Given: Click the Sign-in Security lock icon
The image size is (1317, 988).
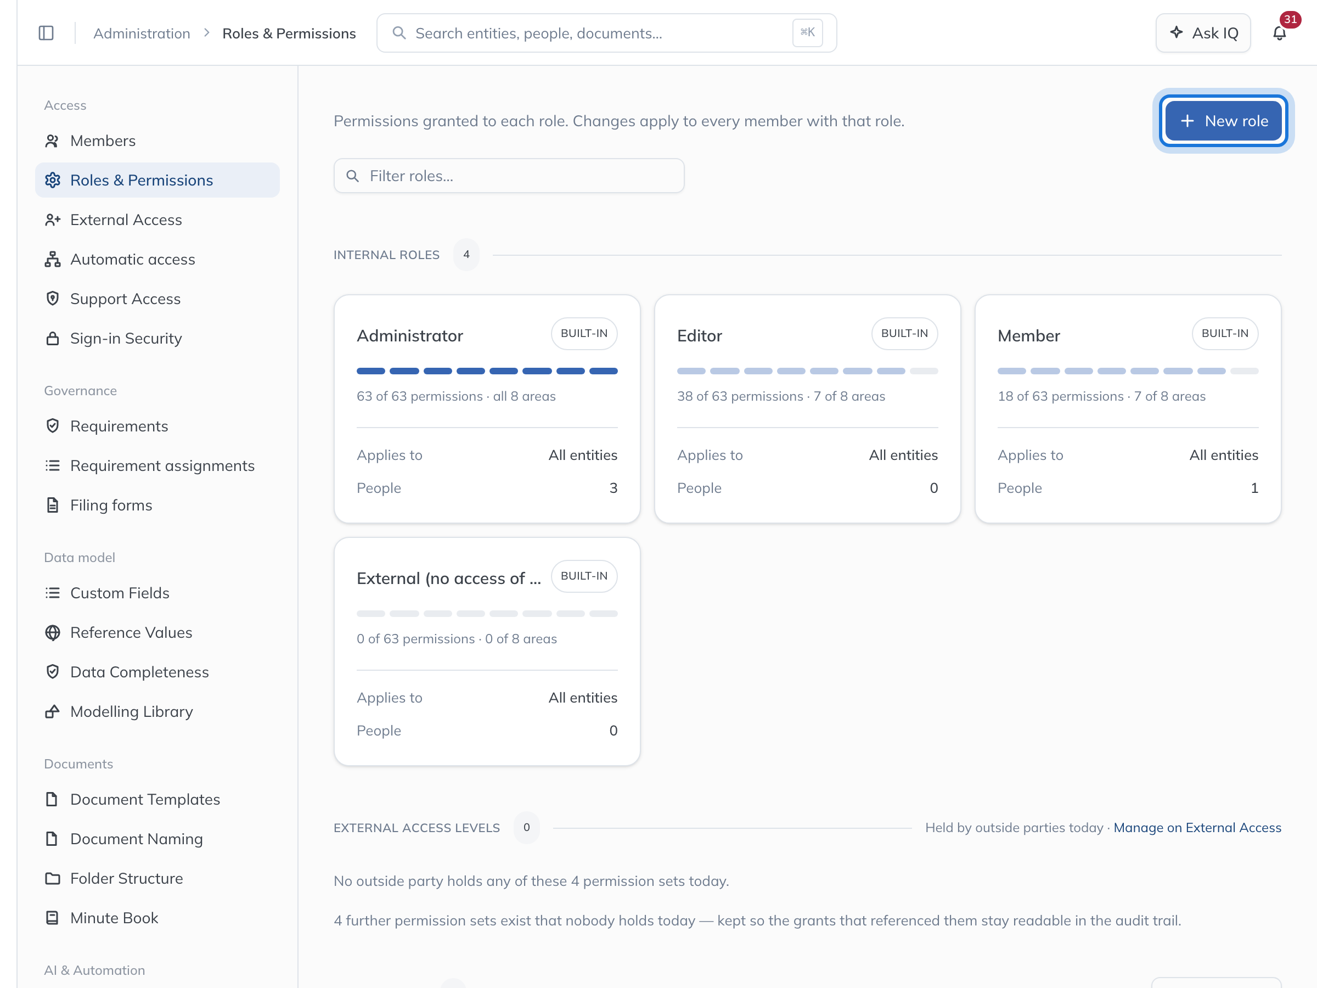Looking at the screenshot, I should click(52, 338).
